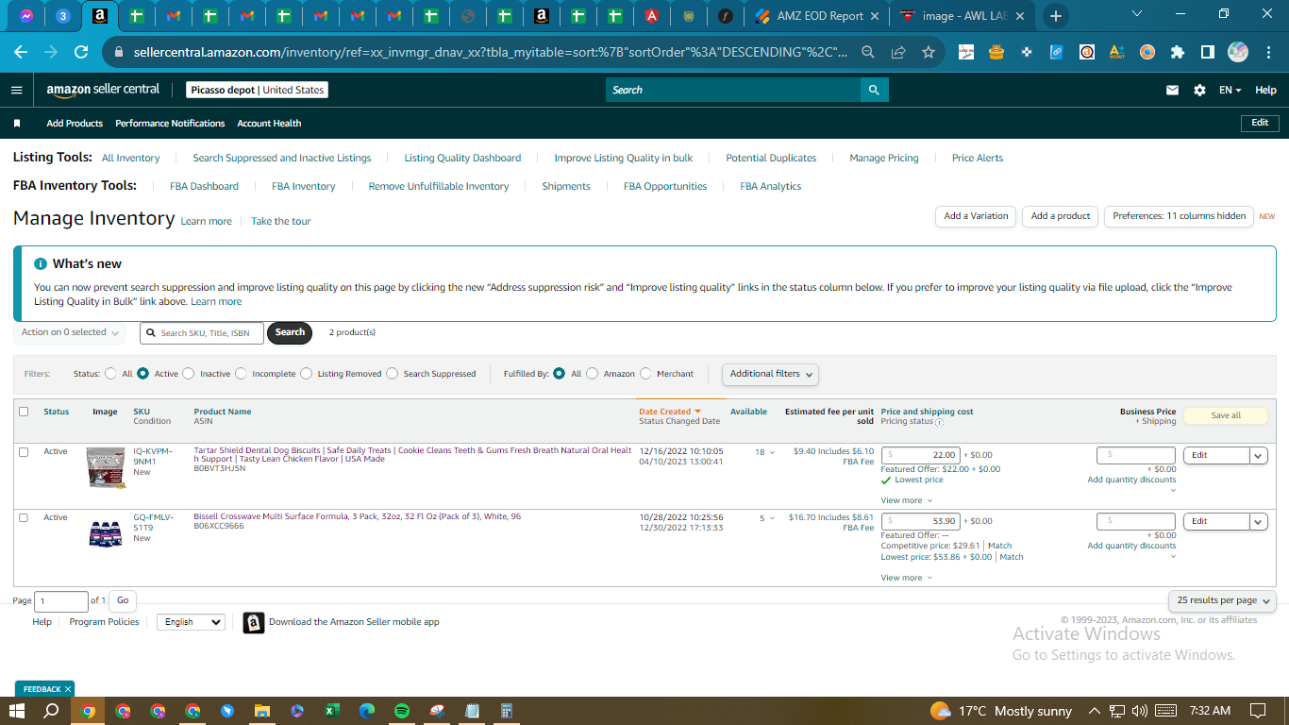This screenshot has width=1289, height=725.
Task: Go to FBA Inventory
Action: point(303,187)
